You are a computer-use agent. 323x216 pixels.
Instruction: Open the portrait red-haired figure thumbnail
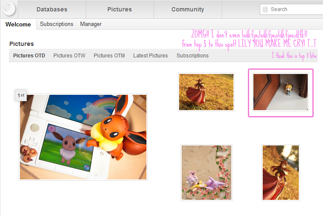coord(281,173)
